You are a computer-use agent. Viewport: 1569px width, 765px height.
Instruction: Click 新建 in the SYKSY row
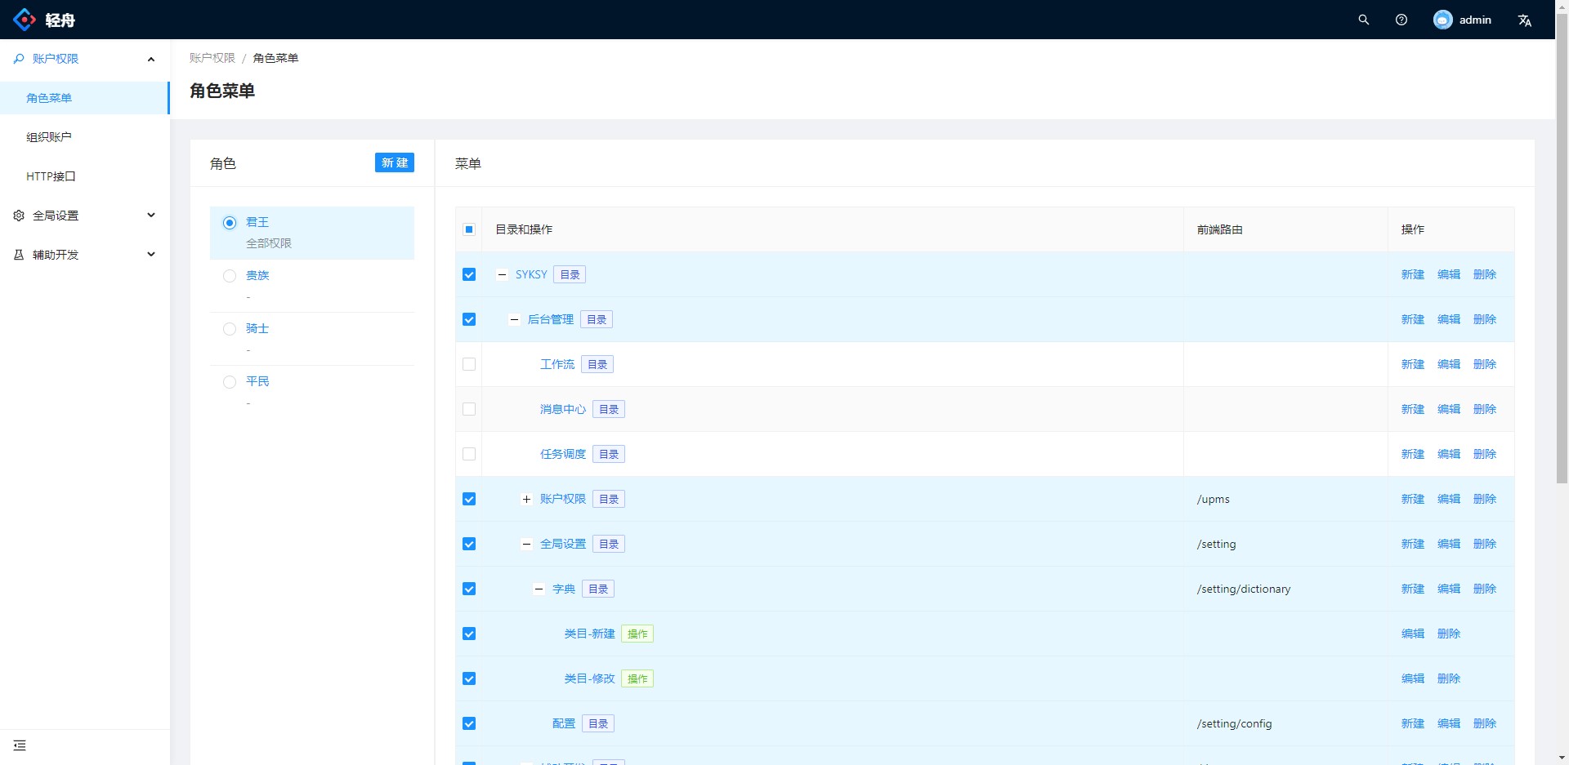pos(1413,274)
